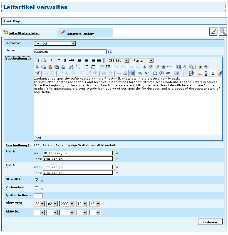Viewport: 228px width, 235px height.
Task: Uncheck the Öffentlich Ja checkbox
Action: point(36,180)
